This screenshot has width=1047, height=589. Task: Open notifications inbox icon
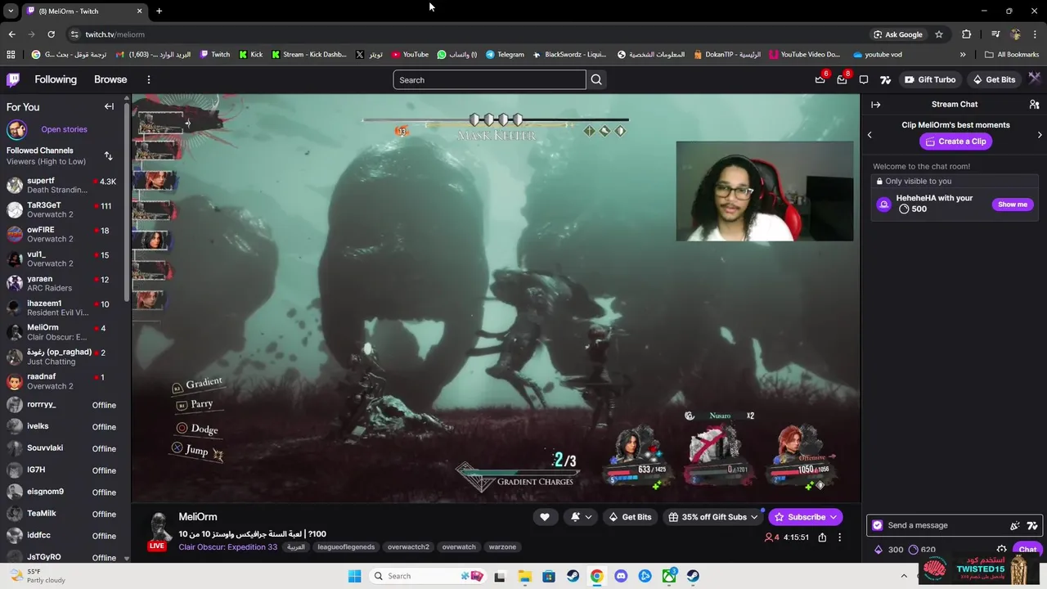(842, 79)
